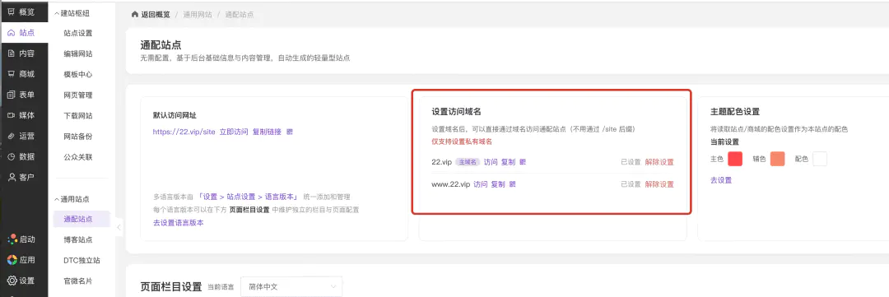The width and height of the screenshot is (889, 297).
Task: Click 立即访问 next to the default URL
Action: (x=234, y=132)
